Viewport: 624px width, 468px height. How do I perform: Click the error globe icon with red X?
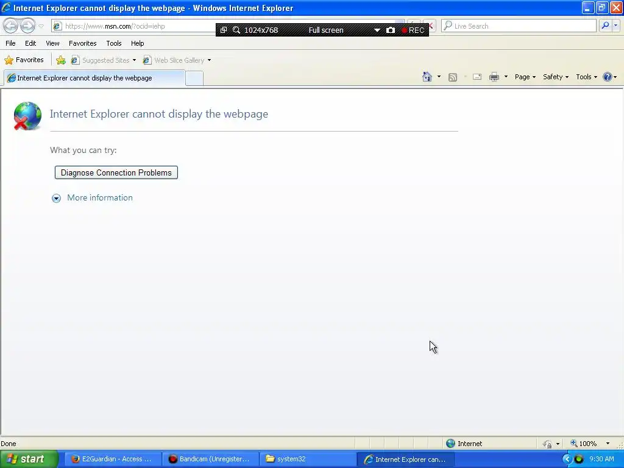pyautogui.click(x=27, y=116)
